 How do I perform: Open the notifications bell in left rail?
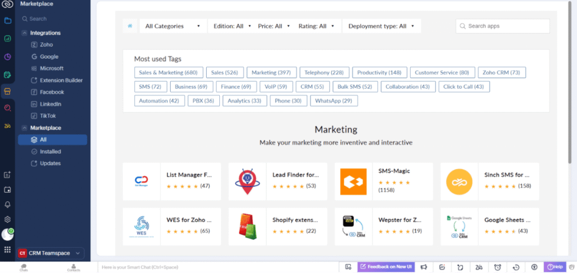point(7,205)
